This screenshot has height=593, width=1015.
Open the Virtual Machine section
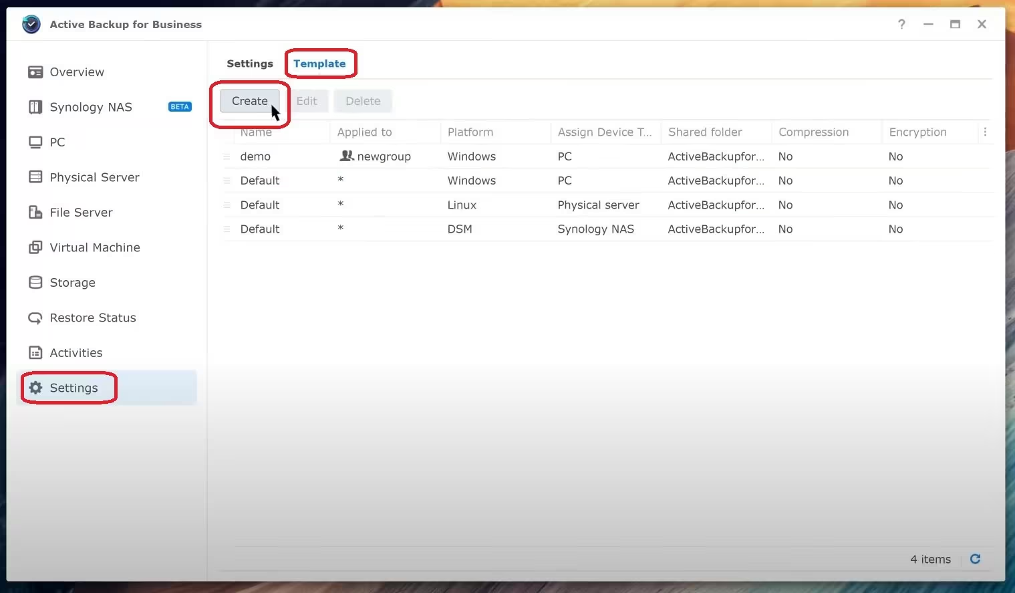(95, 247)
